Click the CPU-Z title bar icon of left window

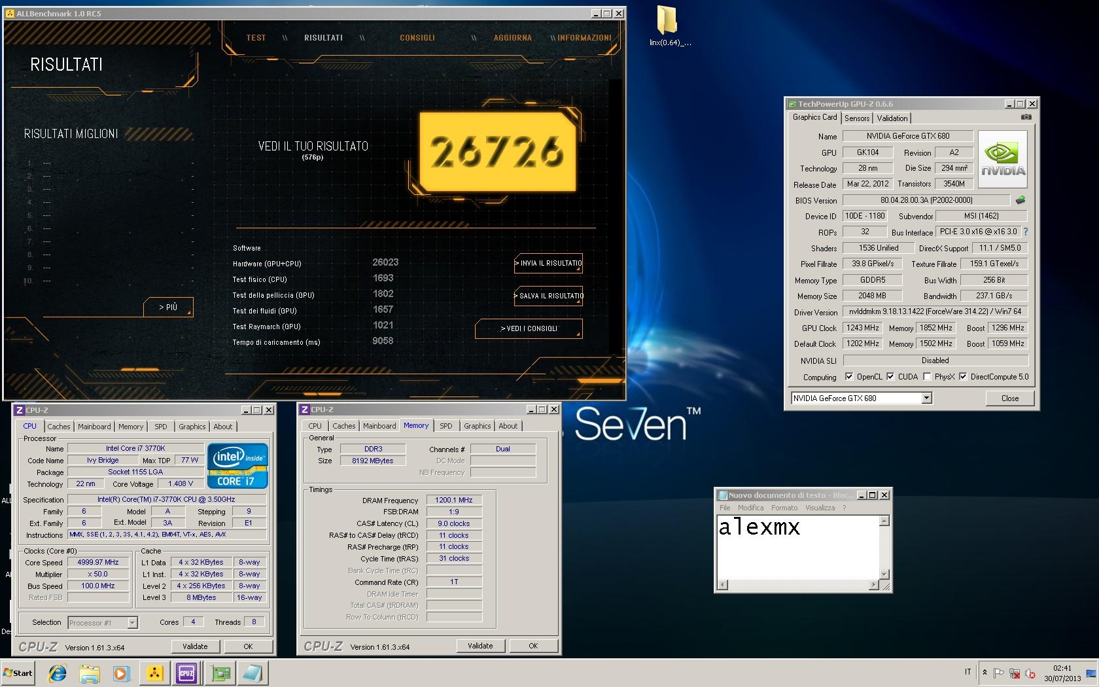pyautogui.click(x=20, y=410)
